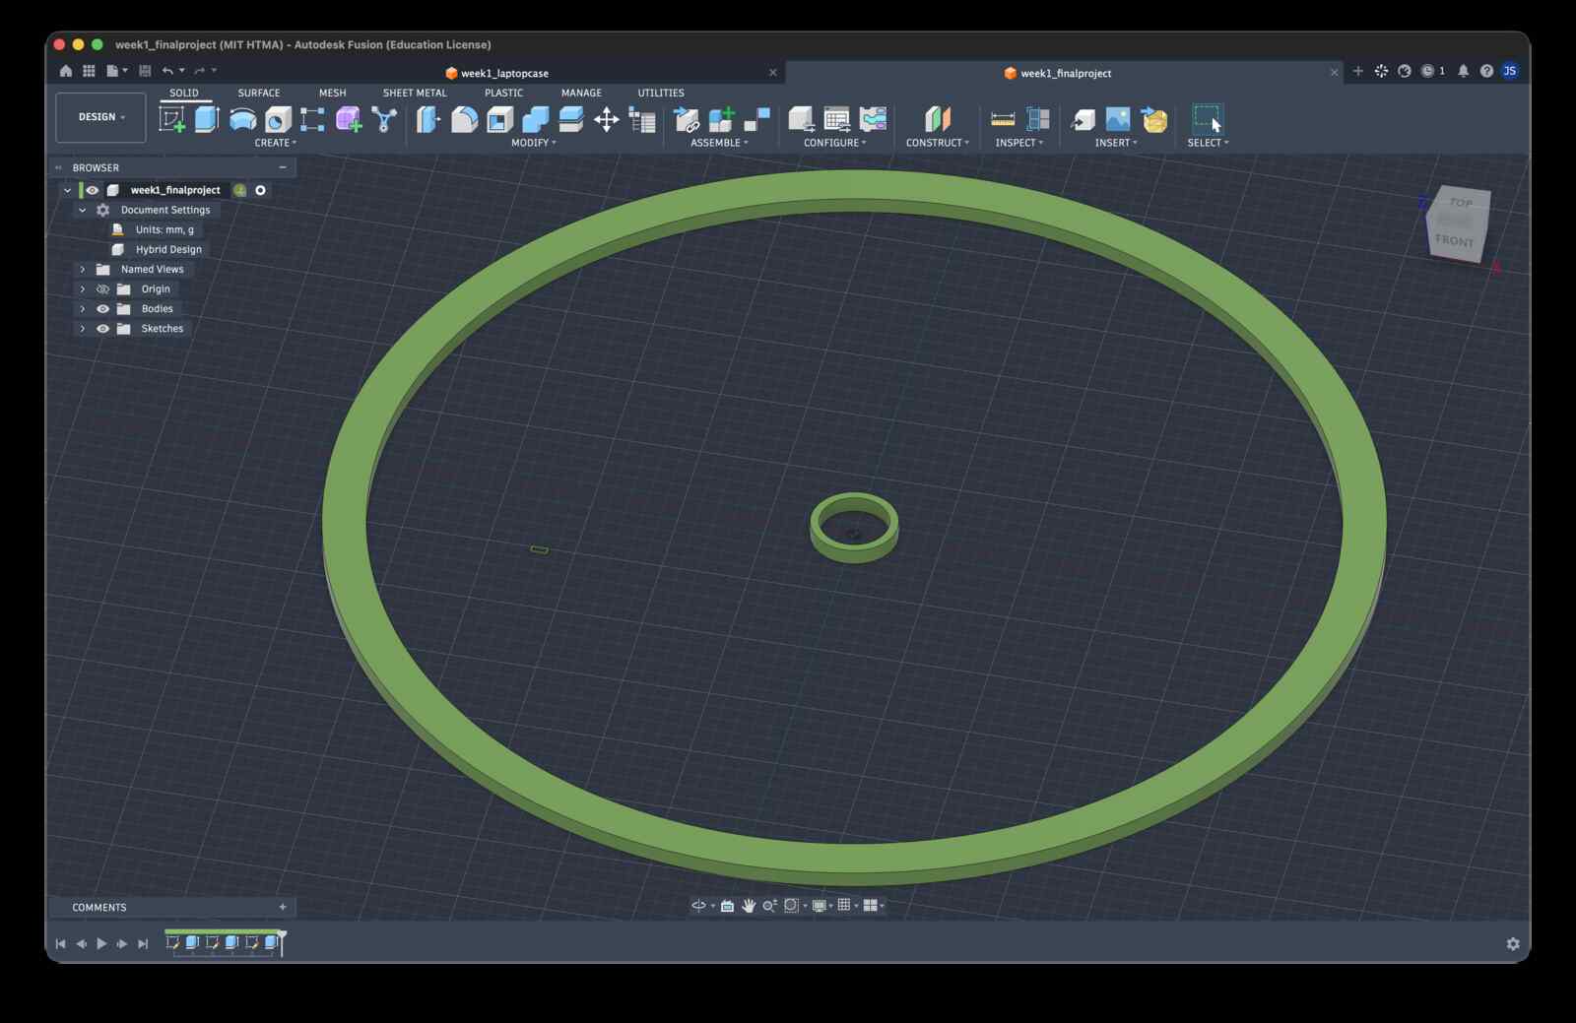Click the Insert McMaster-Carr Component icon

pyautogui.click(x=1153, y=119)
